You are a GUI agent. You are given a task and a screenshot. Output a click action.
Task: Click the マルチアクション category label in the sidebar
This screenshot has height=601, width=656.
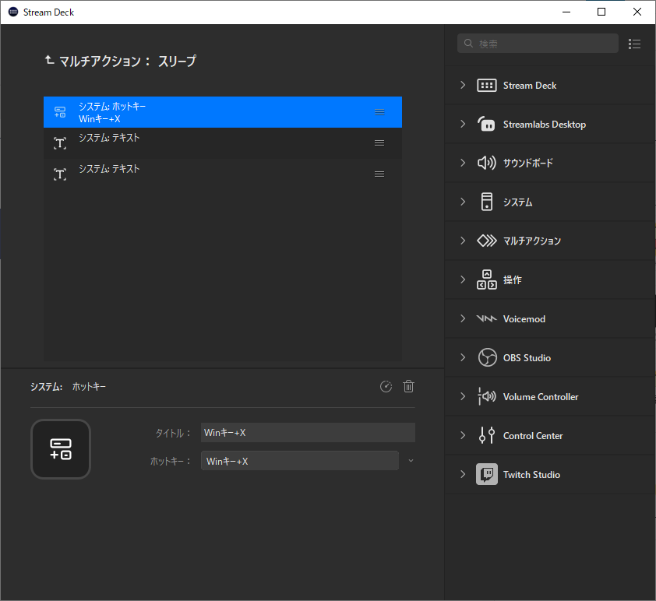(x=532, y=241)
